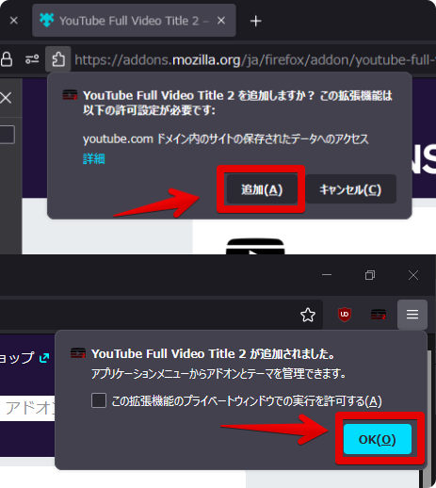Click the extension puzzle-piece icon in the address bar

pos(58,59)
